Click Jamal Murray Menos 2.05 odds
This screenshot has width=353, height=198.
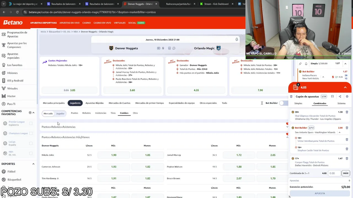[x=273, y=155]
